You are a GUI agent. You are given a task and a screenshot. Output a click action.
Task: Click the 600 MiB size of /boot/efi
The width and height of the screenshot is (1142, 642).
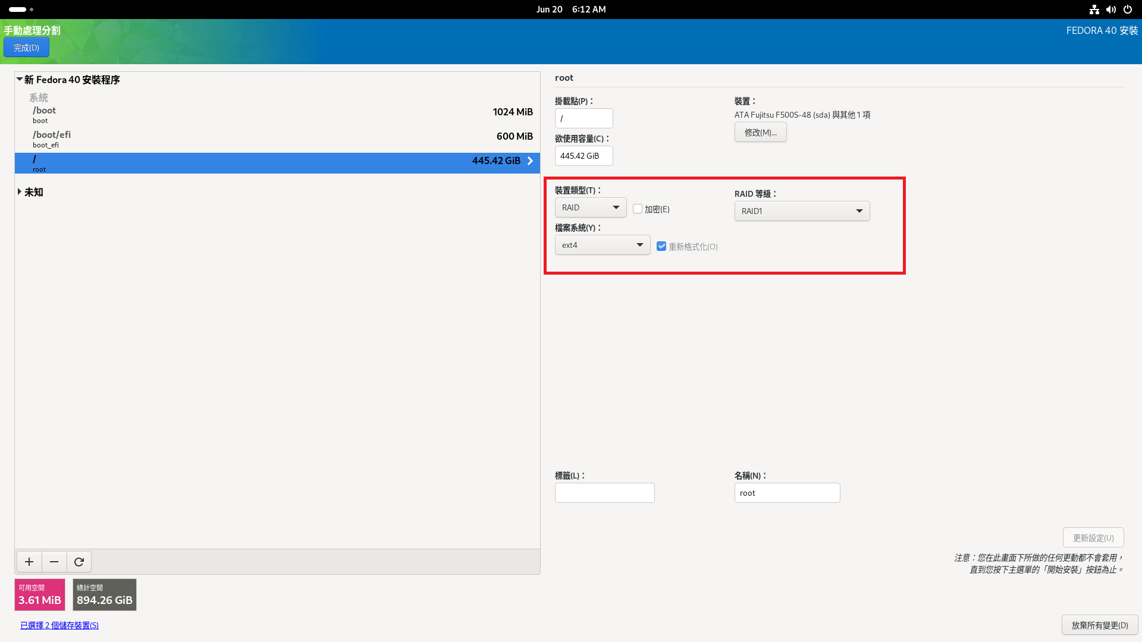coord(514,136)
